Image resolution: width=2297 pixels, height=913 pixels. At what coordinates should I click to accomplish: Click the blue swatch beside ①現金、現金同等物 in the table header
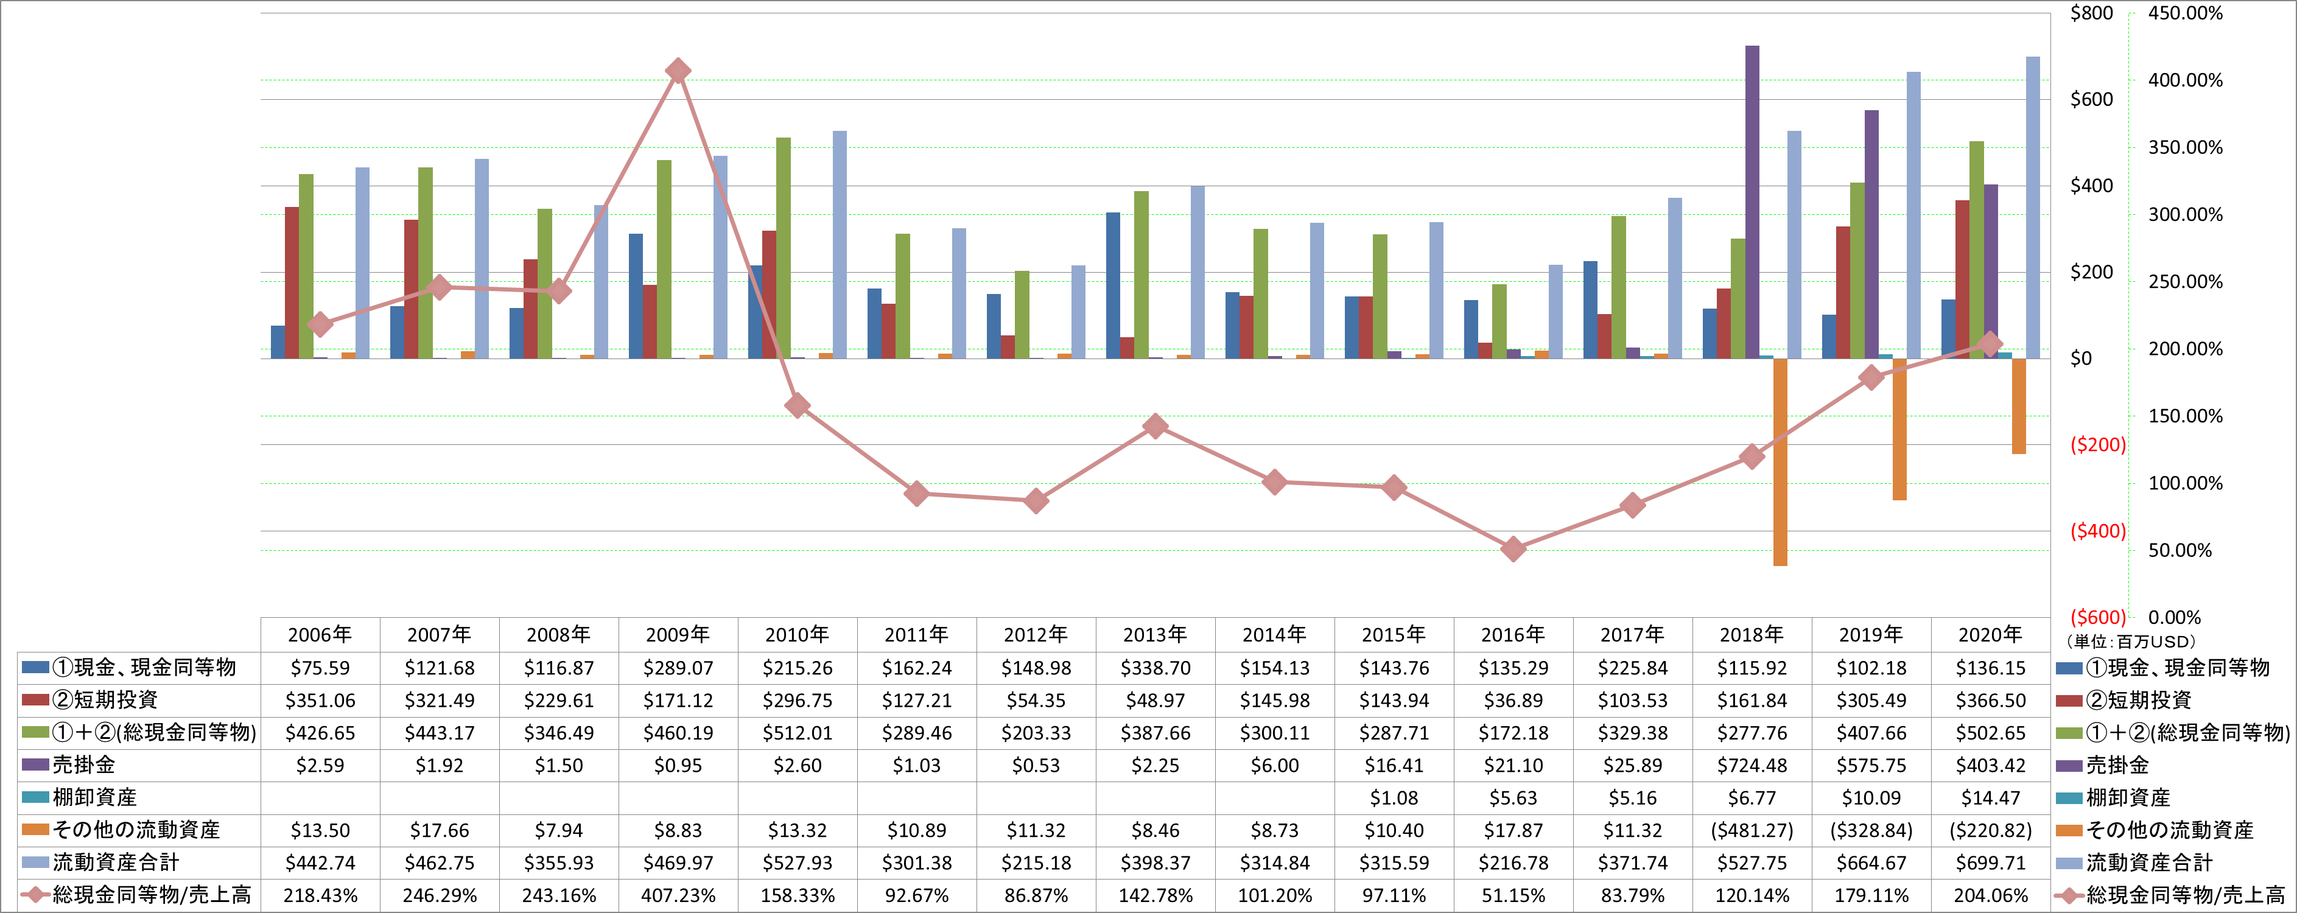tap(36, 667)
